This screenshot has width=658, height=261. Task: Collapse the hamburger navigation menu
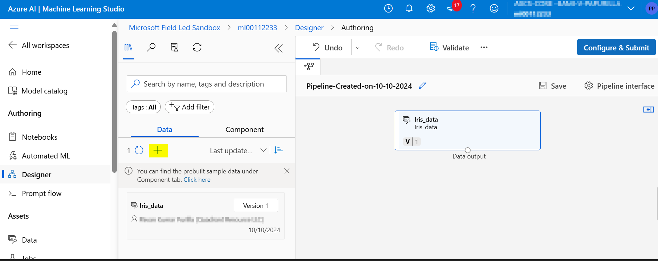(x=14, y=27)
